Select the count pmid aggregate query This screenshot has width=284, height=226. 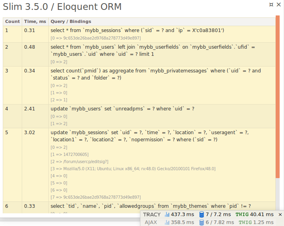point(156,74)
